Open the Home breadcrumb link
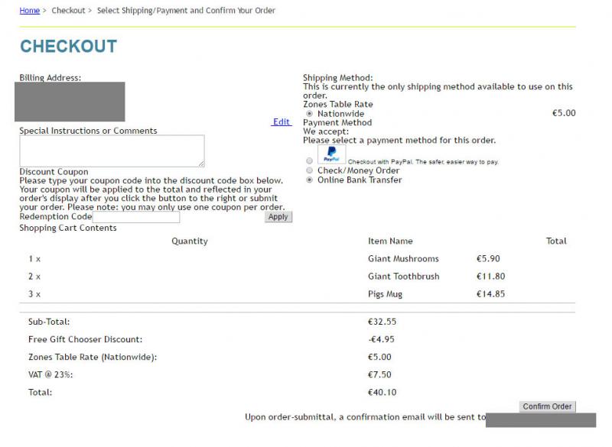This screenshot has width=612, height=447. pos(30,11)
